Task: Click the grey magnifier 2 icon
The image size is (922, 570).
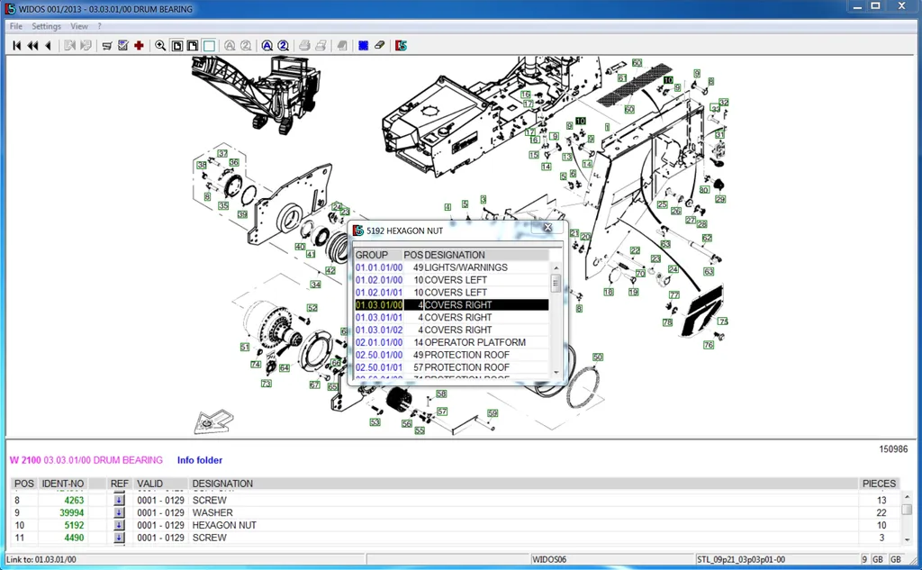Action: click(x=246, y=45)
